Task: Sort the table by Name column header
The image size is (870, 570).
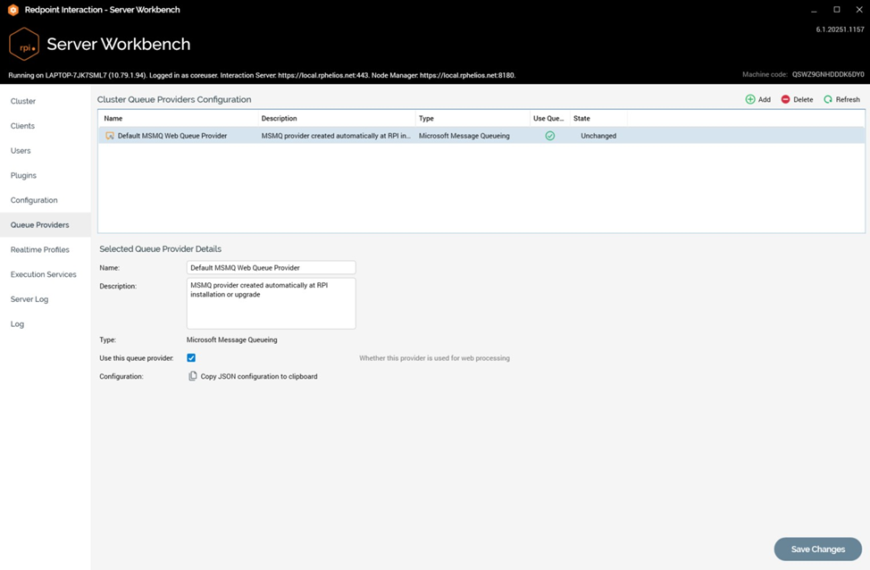Action: point(113,118)
